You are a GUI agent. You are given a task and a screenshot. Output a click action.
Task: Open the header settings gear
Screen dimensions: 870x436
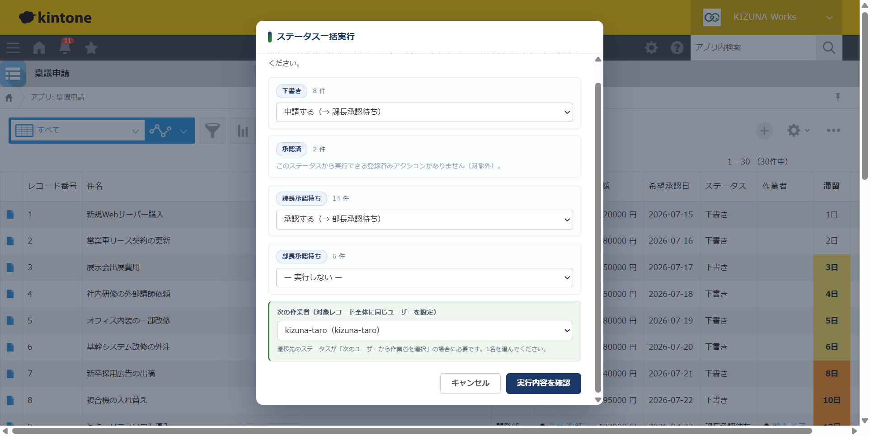651,47
